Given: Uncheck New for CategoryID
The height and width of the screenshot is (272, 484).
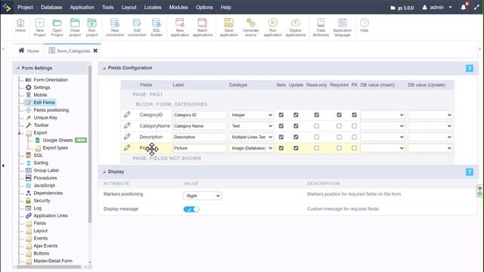Looking at the screenshot, I should click(281, 115).
